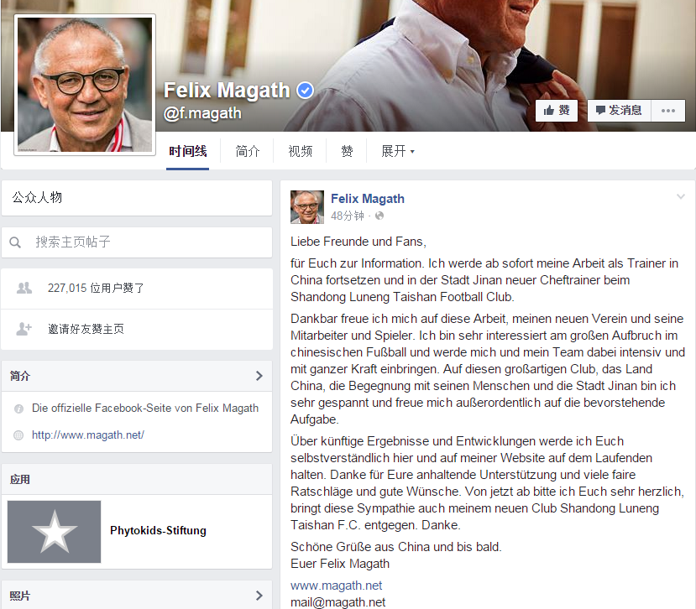Open the three-dots more options button

(668, 111)
